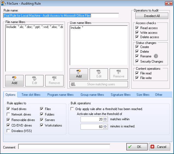174x154 pixels.
Task: Cancel the auditing rule dialog
Action: pos(159,147)
